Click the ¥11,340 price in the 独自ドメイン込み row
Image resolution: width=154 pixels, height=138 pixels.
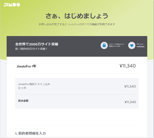coord(130,86)
